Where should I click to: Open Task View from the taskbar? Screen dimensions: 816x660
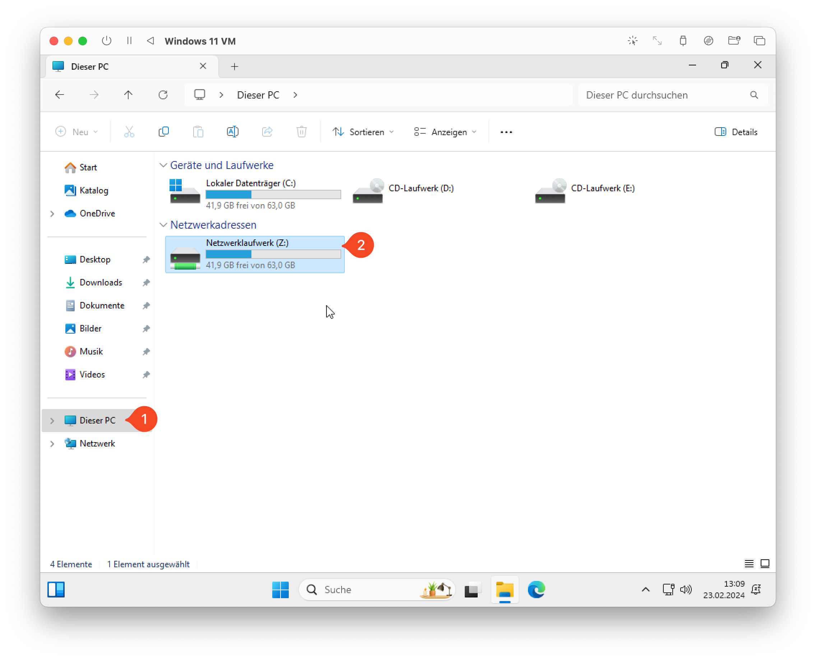click(x=473, y=589)
